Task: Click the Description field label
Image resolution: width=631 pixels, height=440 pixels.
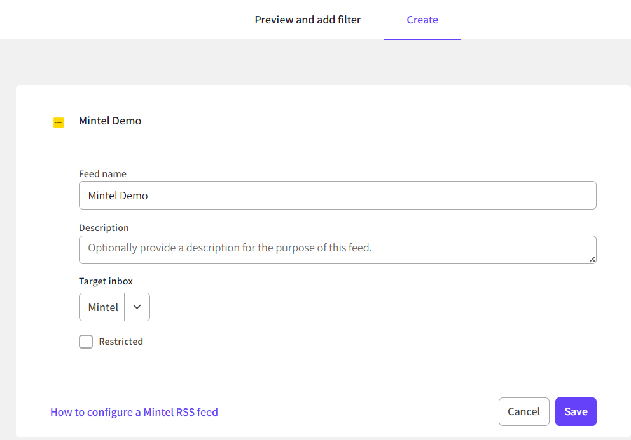Action: coord(104,228)
